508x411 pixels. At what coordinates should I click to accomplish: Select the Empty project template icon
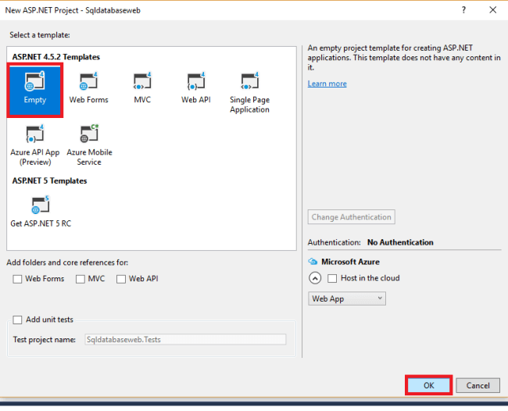point(34,81)
